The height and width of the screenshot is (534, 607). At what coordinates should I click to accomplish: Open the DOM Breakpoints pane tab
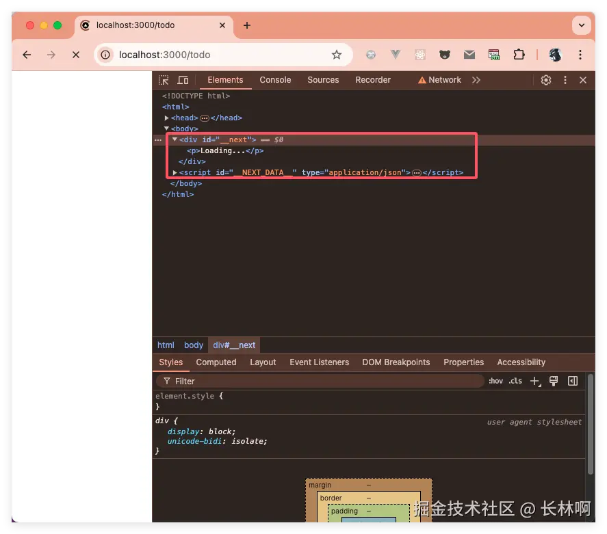tap(396, 362)
